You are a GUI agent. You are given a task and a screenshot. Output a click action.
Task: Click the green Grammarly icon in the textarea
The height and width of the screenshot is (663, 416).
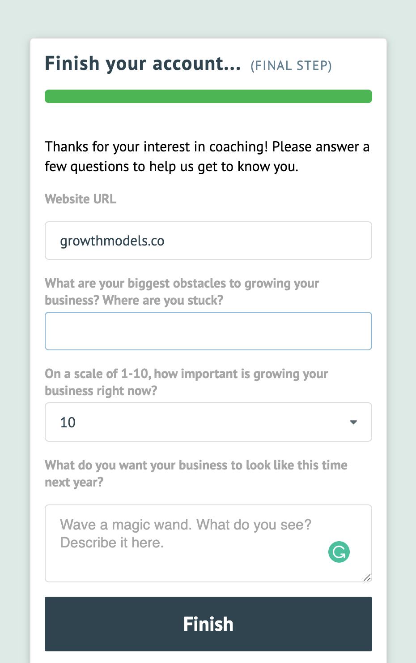[339, 552]
